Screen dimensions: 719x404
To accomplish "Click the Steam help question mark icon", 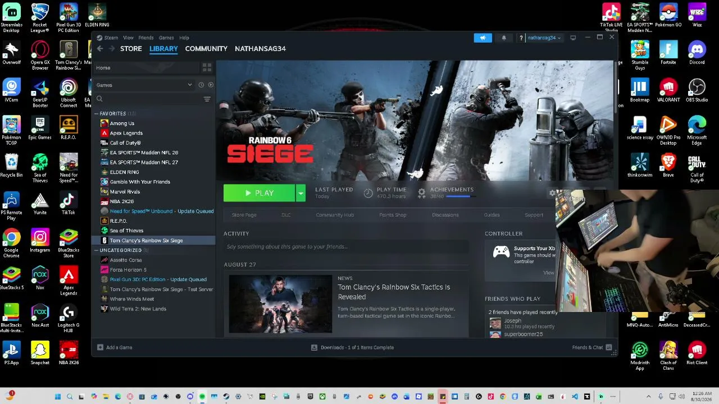I will [x=521, y=38].
